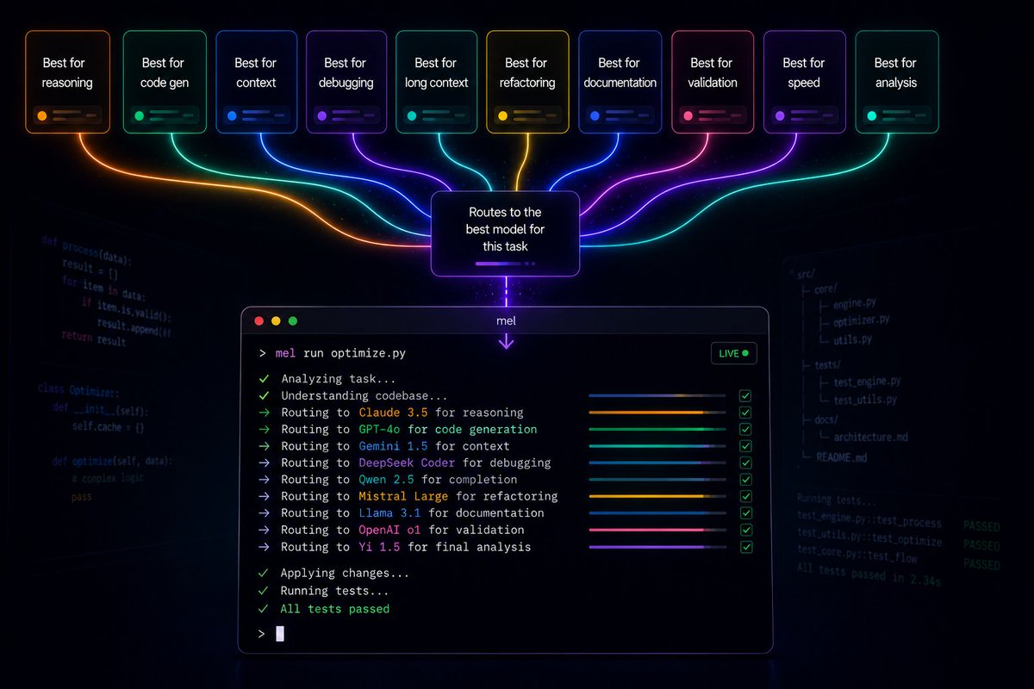1034x689 pixels.
Task: Click checkmark beside All tests passed
Action: pos(264,609)
